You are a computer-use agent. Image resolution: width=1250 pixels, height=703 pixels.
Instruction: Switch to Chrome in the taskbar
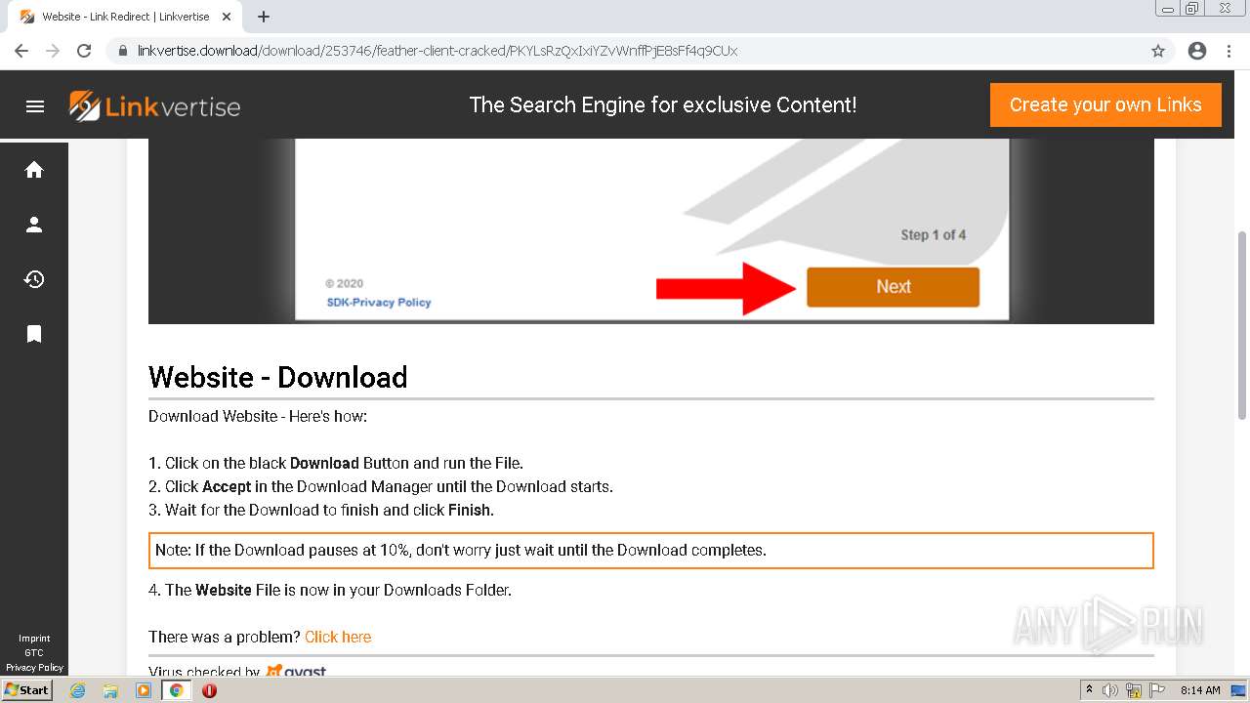click(x=177, y=690)
